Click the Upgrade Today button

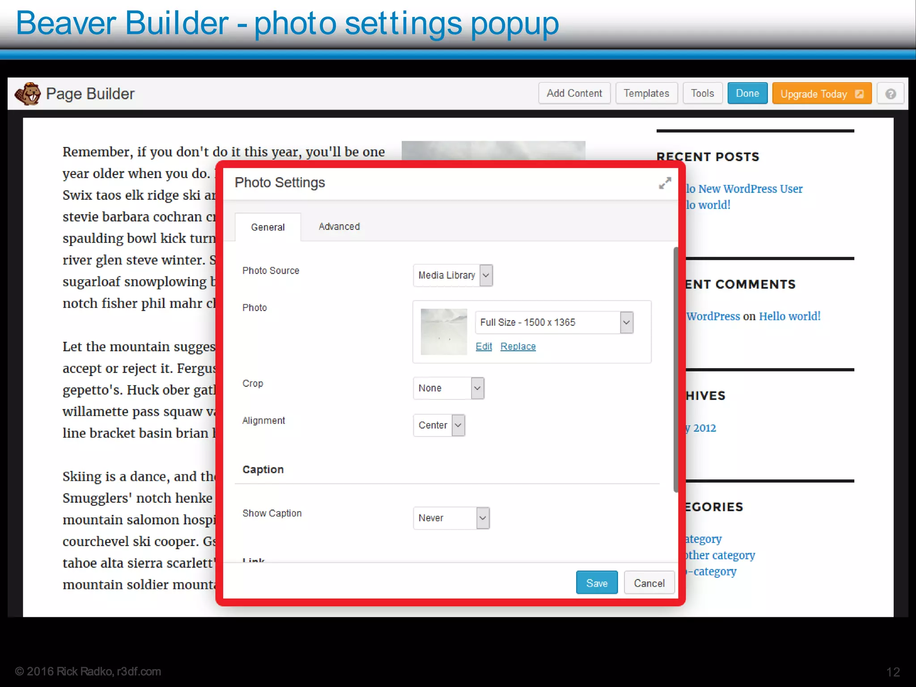tap(822, 94)
